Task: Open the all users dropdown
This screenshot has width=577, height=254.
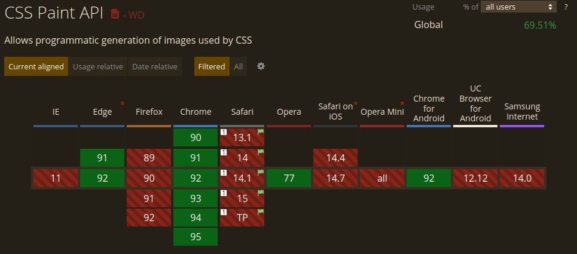Action: coord(518,7)
